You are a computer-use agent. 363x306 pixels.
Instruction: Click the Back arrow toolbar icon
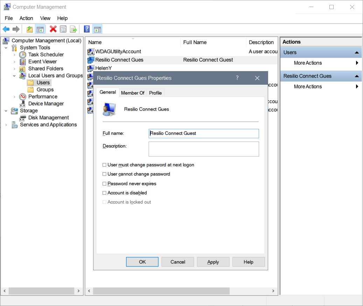point(6,29)
